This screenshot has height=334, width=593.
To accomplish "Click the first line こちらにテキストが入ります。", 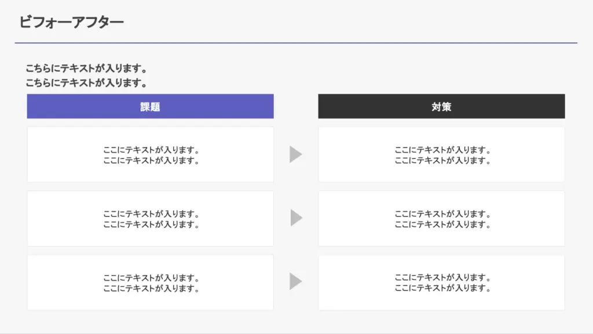I will (86, 68).
